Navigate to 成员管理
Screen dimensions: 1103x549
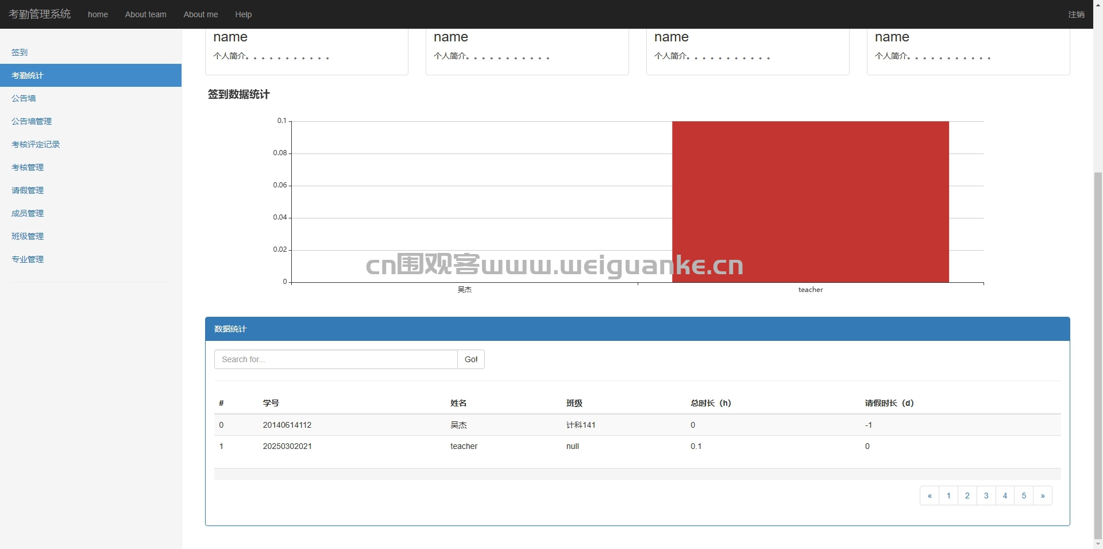[91, 213]
